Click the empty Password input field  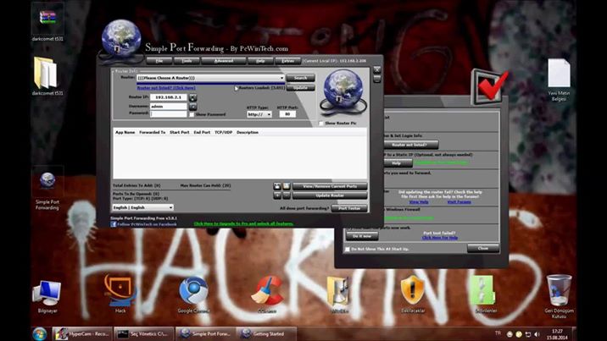coord(169,114)
